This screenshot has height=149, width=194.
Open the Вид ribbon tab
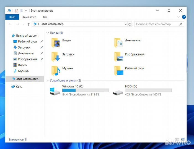pos(45,17)
